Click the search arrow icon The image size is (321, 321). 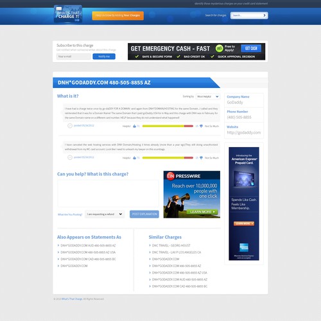pyautogui.click(x=265, y=15)
